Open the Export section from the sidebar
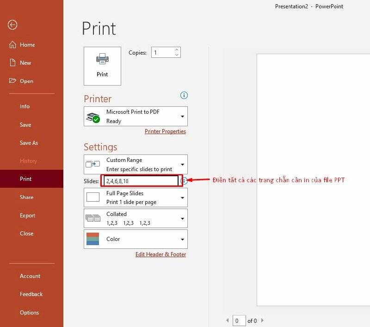 point(27,215)
